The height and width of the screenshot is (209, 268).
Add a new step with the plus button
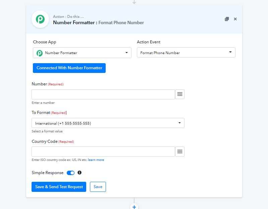pos(134,207)
